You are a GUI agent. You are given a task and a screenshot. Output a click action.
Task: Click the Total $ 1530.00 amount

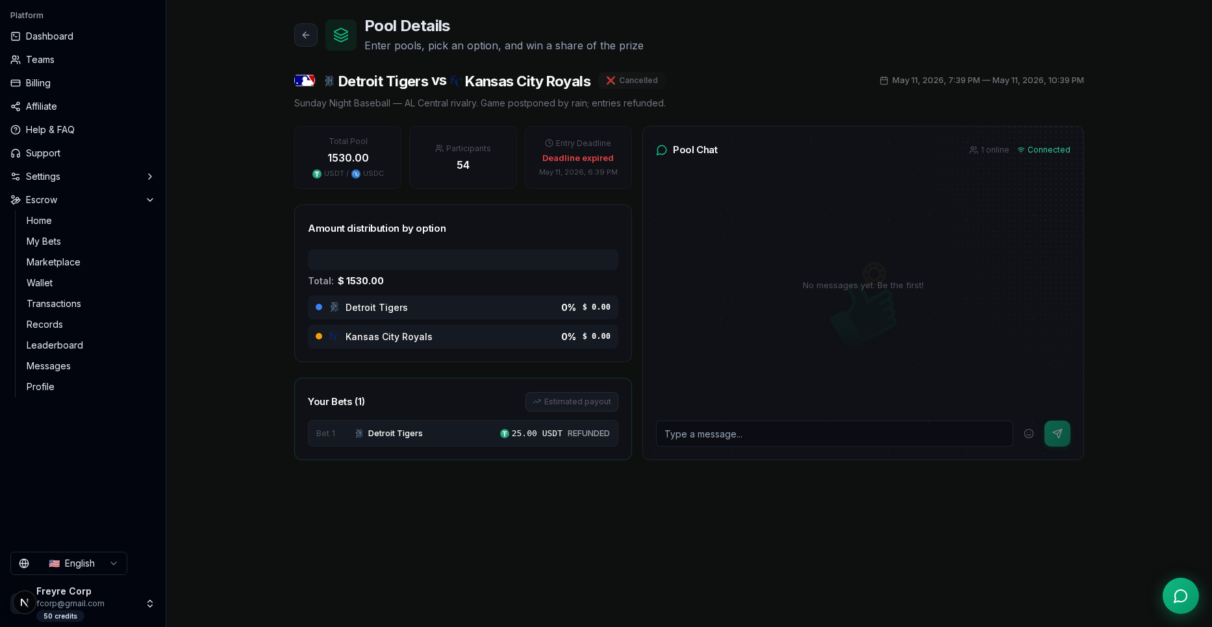coord(360,281)
